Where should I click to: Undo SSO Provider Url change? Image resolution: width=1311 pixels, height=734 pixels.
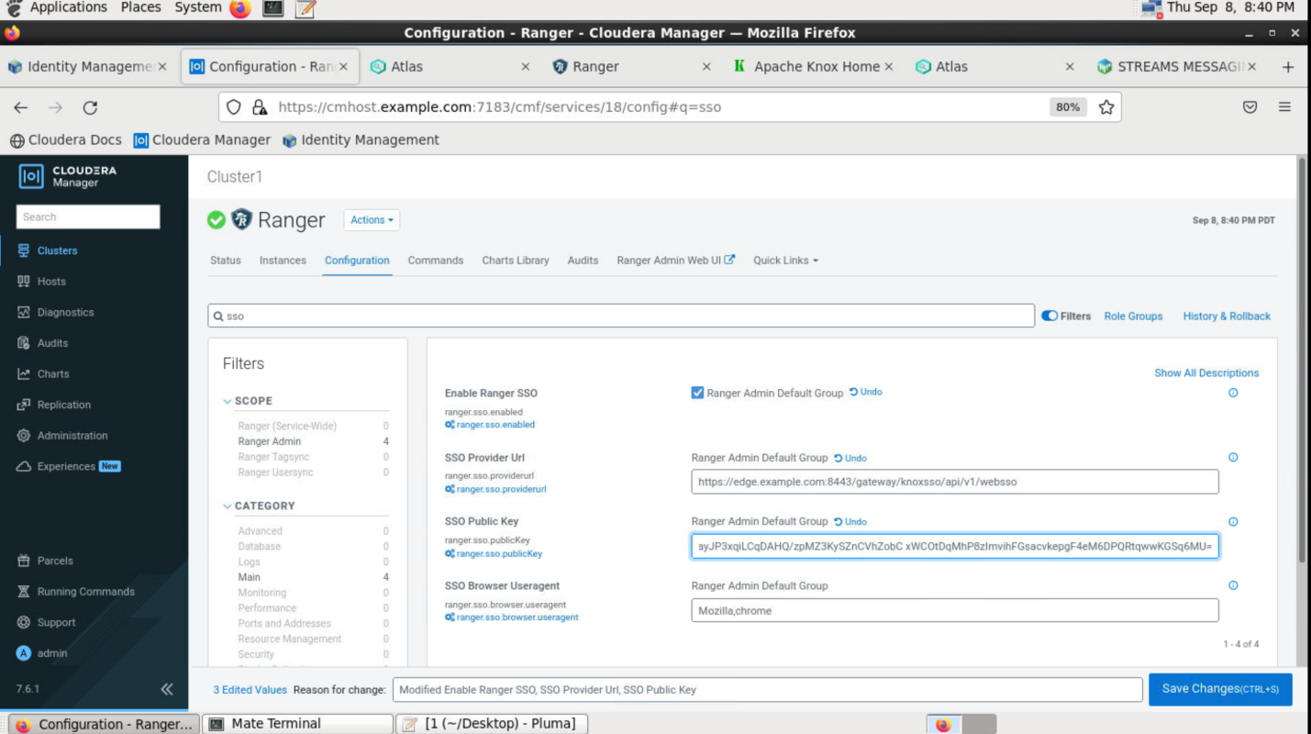click(x=850, y=458)
